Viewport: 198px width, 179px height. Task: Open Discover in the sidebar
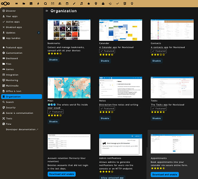[22, 11]
